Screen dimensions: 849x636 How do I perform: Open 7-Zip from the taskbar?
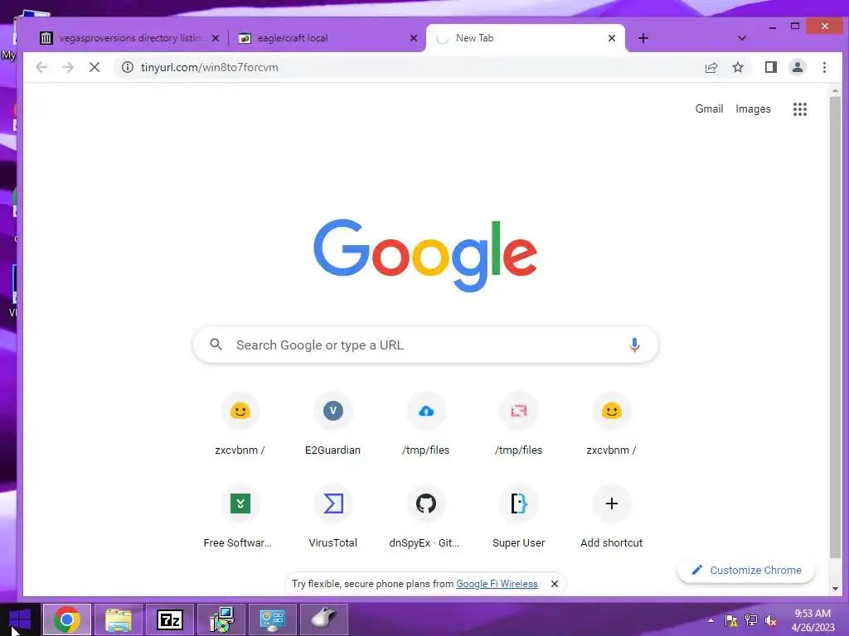click(x=170, y=619)
